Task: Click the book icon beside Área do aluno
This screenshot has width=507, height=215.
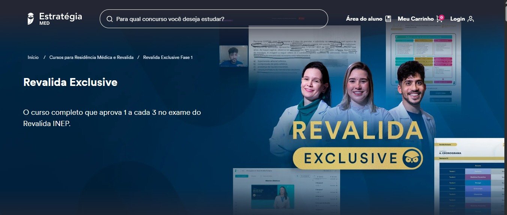Action: [388, 19]
